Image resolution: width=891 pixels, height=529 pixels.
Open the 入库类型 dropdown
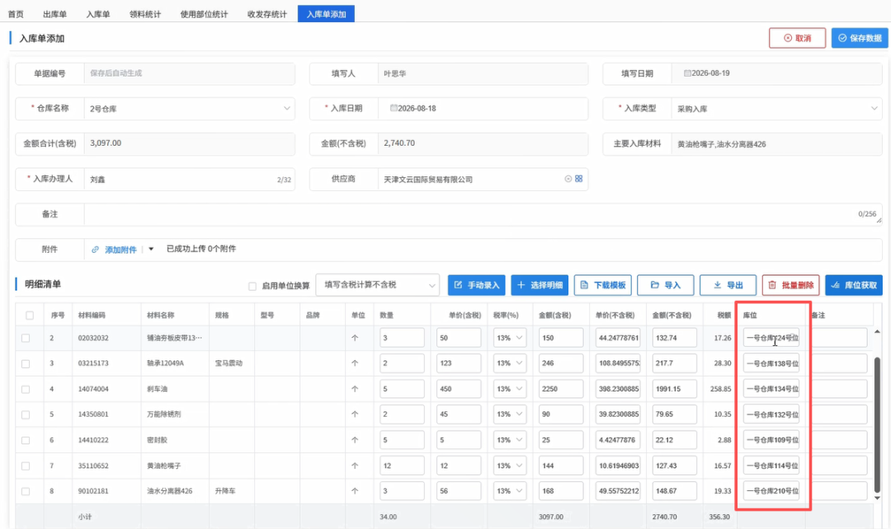click(776, 109)
